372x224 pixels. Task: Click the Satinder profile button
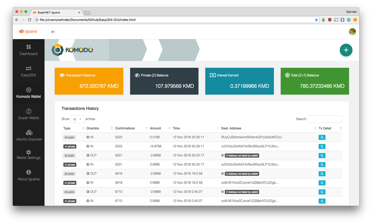coord(351,12)
